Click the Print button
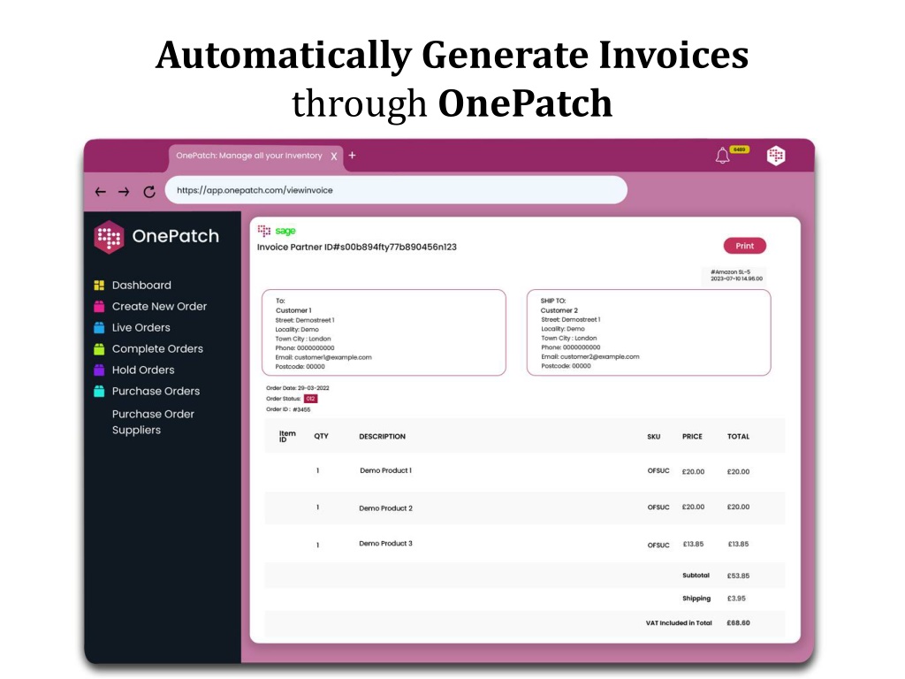This screenshot has width=905, height=679. pyautogui.click(x=744, y=246)
